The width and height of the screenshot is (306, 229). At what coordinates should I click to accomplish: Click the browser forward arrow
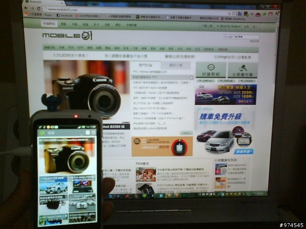[33, 8]
